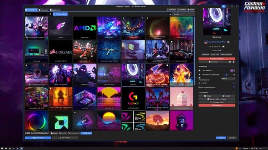Viewport: 268px width, 150px height.
Task: Open playlist Configuración
Action: pos(74,133)
